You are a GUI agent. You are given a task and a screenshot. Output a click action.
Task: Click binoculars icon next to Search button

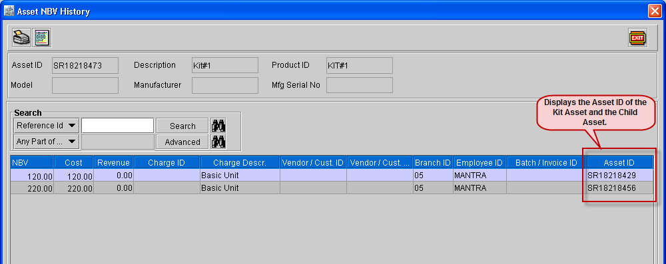(218, 126)
